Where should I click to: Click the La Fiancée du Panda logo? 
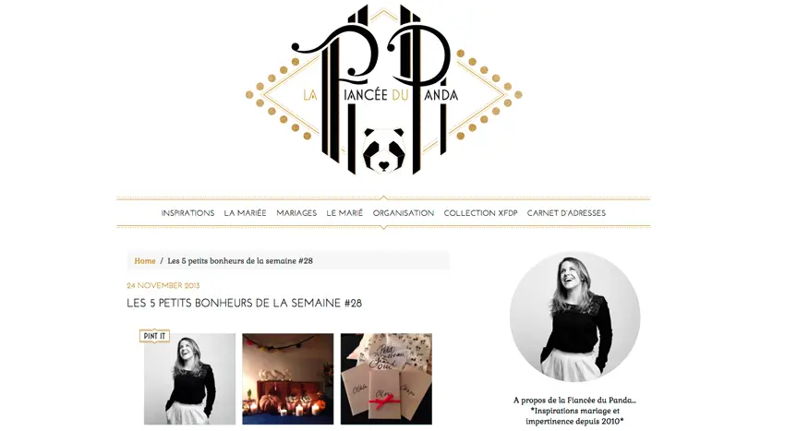coord(383,90)
